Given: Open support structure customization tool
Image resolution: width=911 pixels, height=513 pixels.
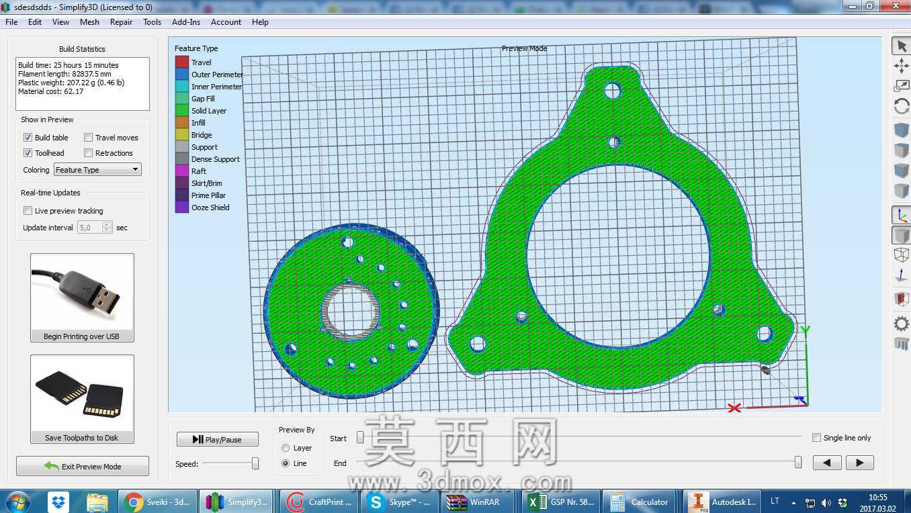Looking at the screenshot, I should [x=902, y=344].
